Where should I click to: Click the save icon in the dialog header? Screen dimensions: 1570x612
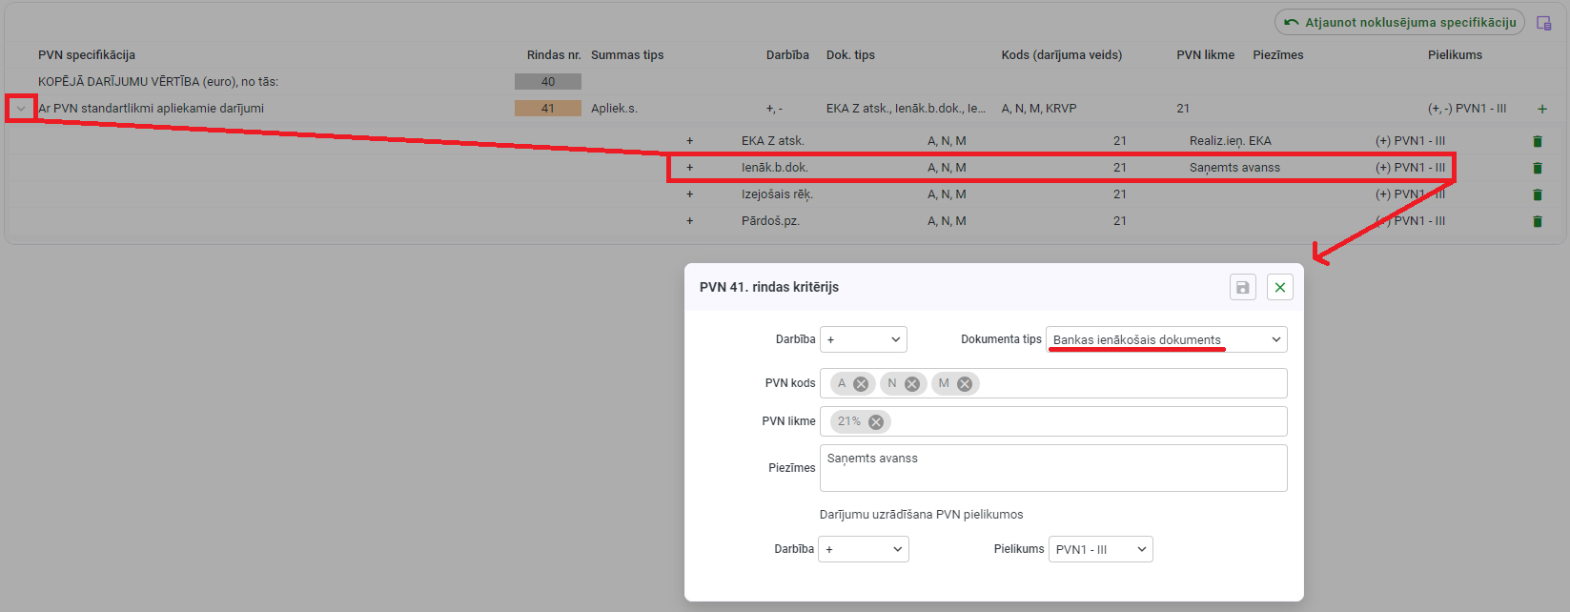(1242, 287)
